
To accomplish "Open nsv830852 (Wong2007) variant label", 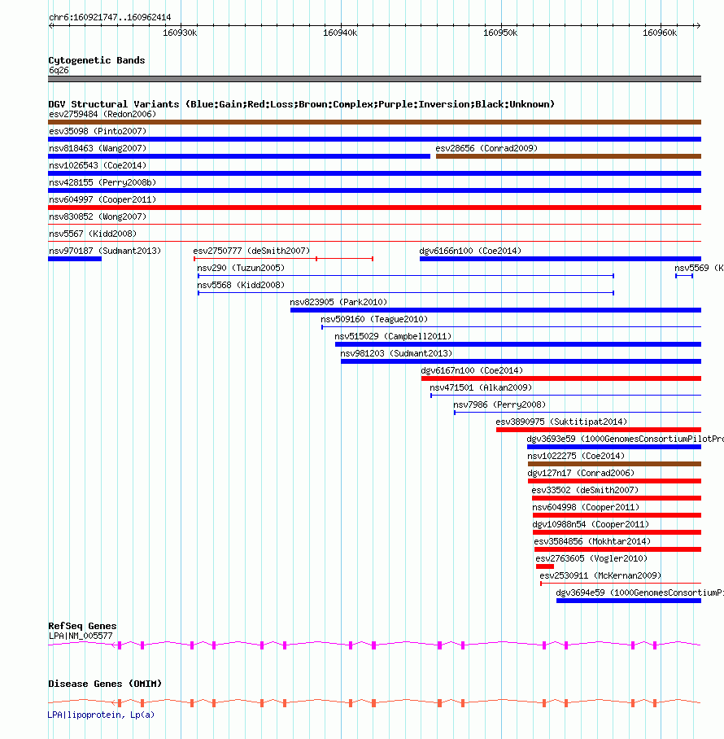I will click(x=98, y=216).
